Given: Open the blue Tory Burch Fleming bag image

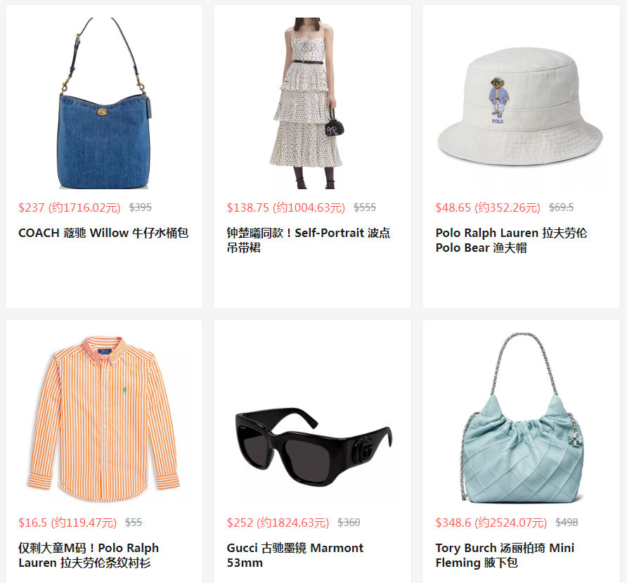Looking at the screenshot, I should (x=521, y=418).
